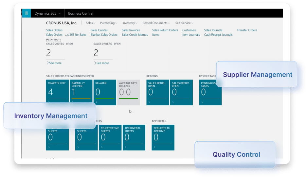This screenshot has height=178, width=307.
Task: Click the Quality Control label card
Action: coord(235,154)
